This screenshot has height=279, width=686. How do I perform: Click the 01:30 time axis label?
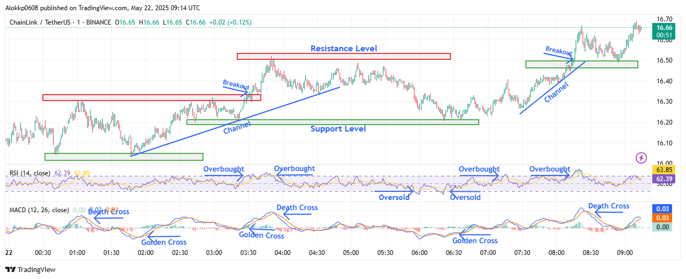pyautogui.click(x=111, y=252)
